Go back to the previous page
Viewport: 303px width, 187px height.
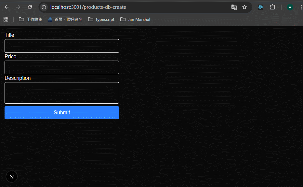point(7,7)
